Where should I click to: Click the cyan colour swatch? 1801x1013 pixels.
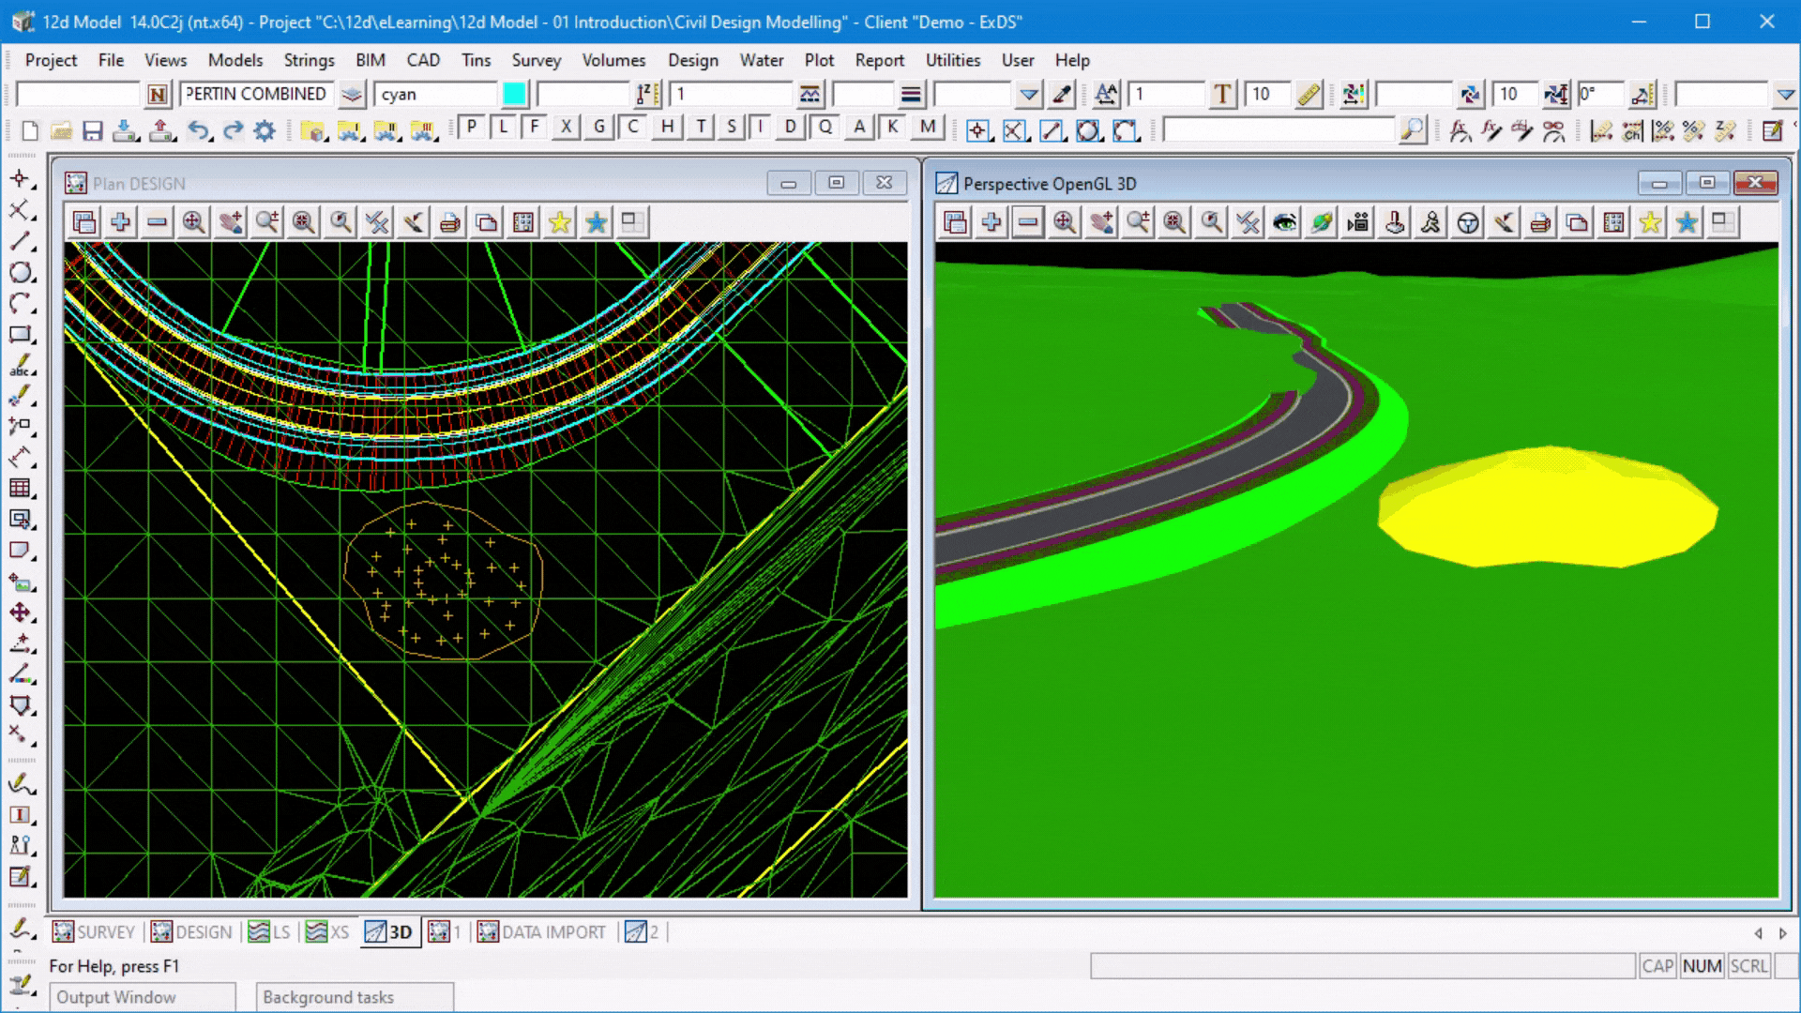514,94
